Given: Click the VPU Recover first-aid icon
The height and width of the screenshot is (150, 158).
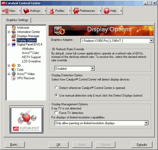Looking at the screenshot, I should [14, 78].
